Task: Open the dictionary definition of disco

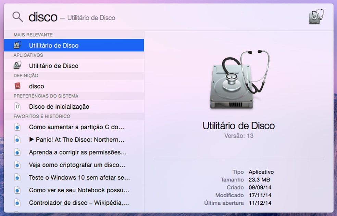Action: (x=37, y=86)
